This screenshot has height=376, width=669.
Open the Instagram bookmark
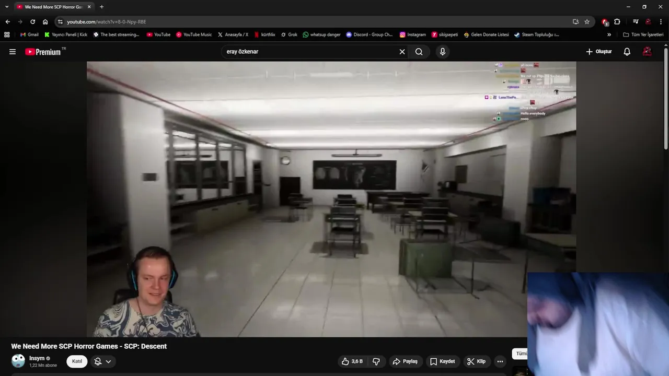[x=413, y=34]
